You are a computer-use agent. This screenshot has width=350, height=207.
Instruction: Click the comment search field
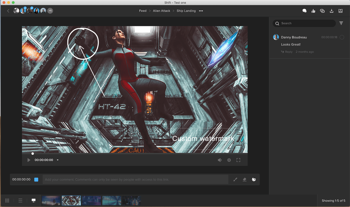[x=304, y=23]
